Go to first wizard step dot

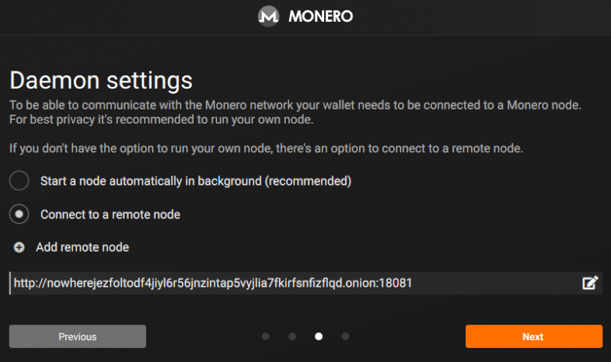click(266, 336)
